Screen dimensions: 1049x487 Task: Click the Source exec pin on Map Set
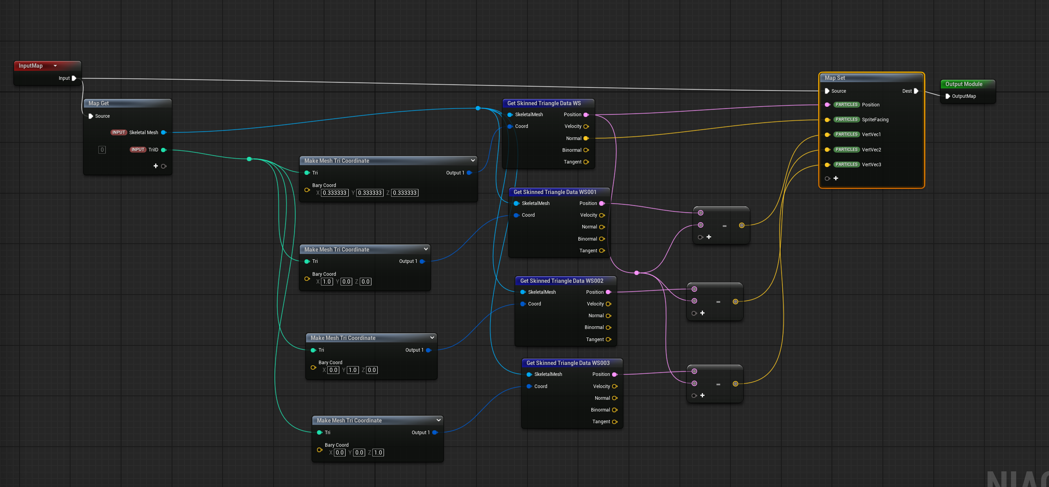827,91
